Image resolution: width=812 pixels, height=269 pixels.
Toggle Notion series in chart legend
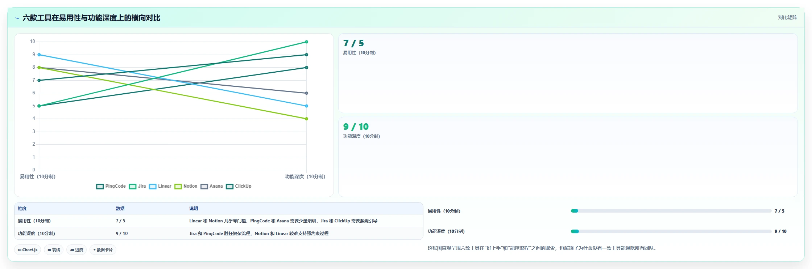point(186,186)
